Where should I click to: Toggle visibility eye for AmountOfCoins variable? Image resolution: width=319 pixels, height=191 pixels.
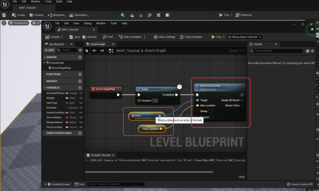pos(81,93)
